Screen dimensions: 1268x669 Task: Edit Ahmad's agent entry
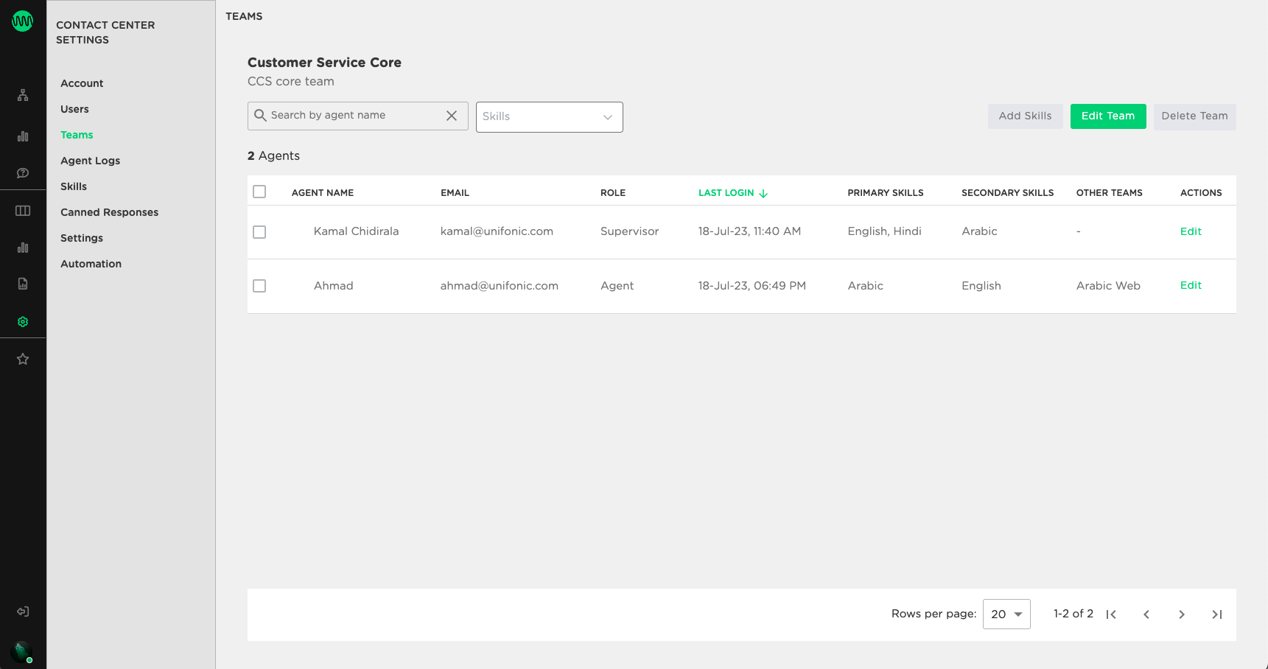point(1191,285)
